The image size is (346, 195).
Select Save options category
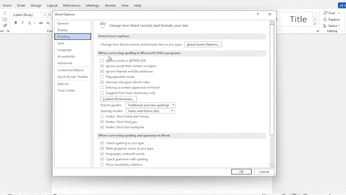coord(73,43)
